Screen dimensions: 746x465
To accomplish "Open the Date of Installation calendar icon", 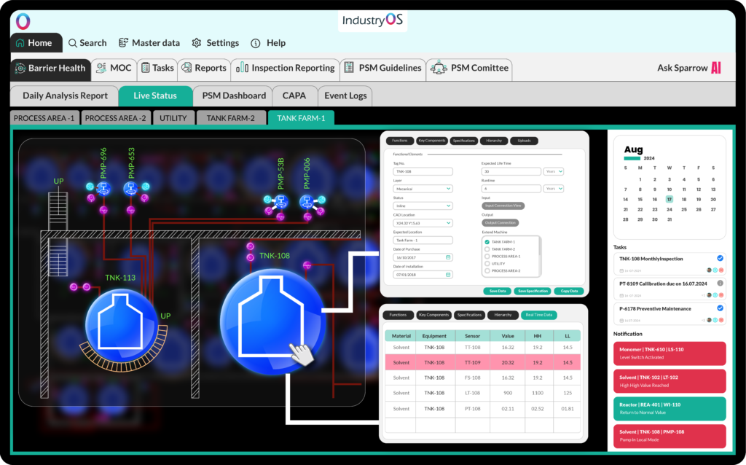I will click(448, 275).
